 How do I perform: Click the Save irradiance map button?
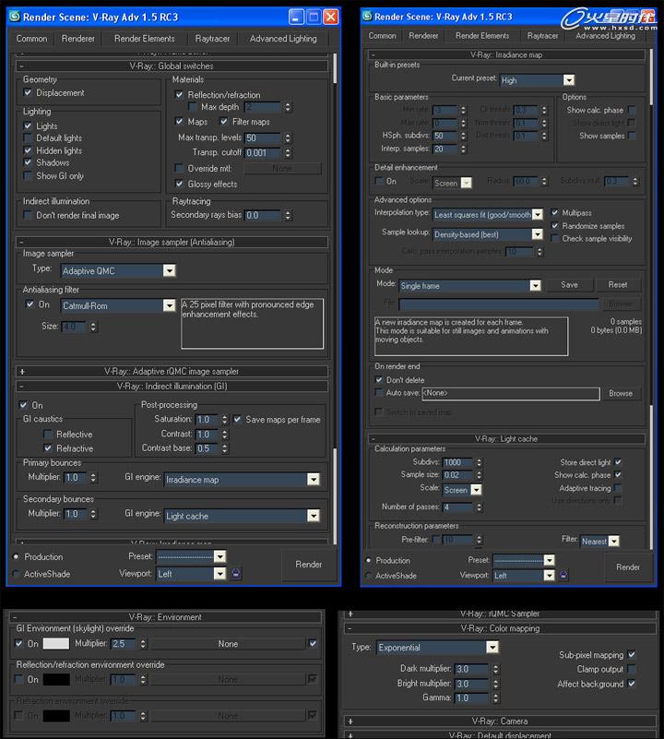[x=569, y=285]
